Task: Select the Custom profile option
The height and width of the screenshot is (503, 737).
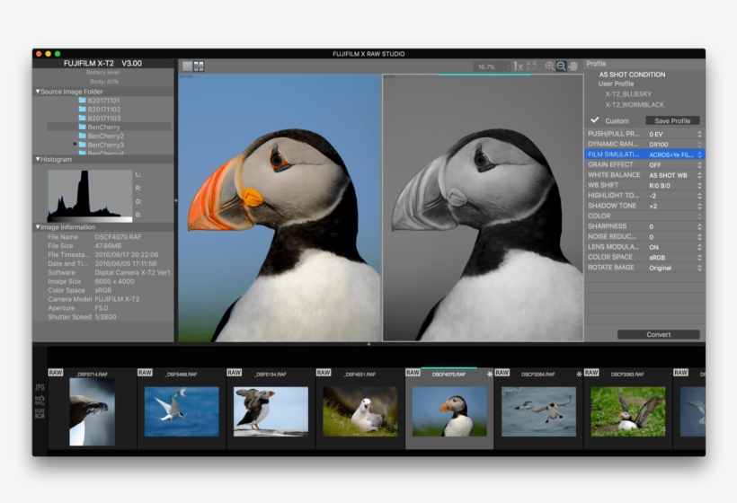Action: tap(617, 120)
